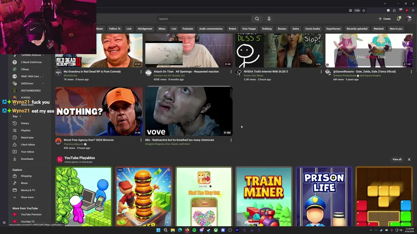Viewport: 417px width, 234px height.
Task: Open BlinksBunky channel link
Action: [x=71, y=75]
